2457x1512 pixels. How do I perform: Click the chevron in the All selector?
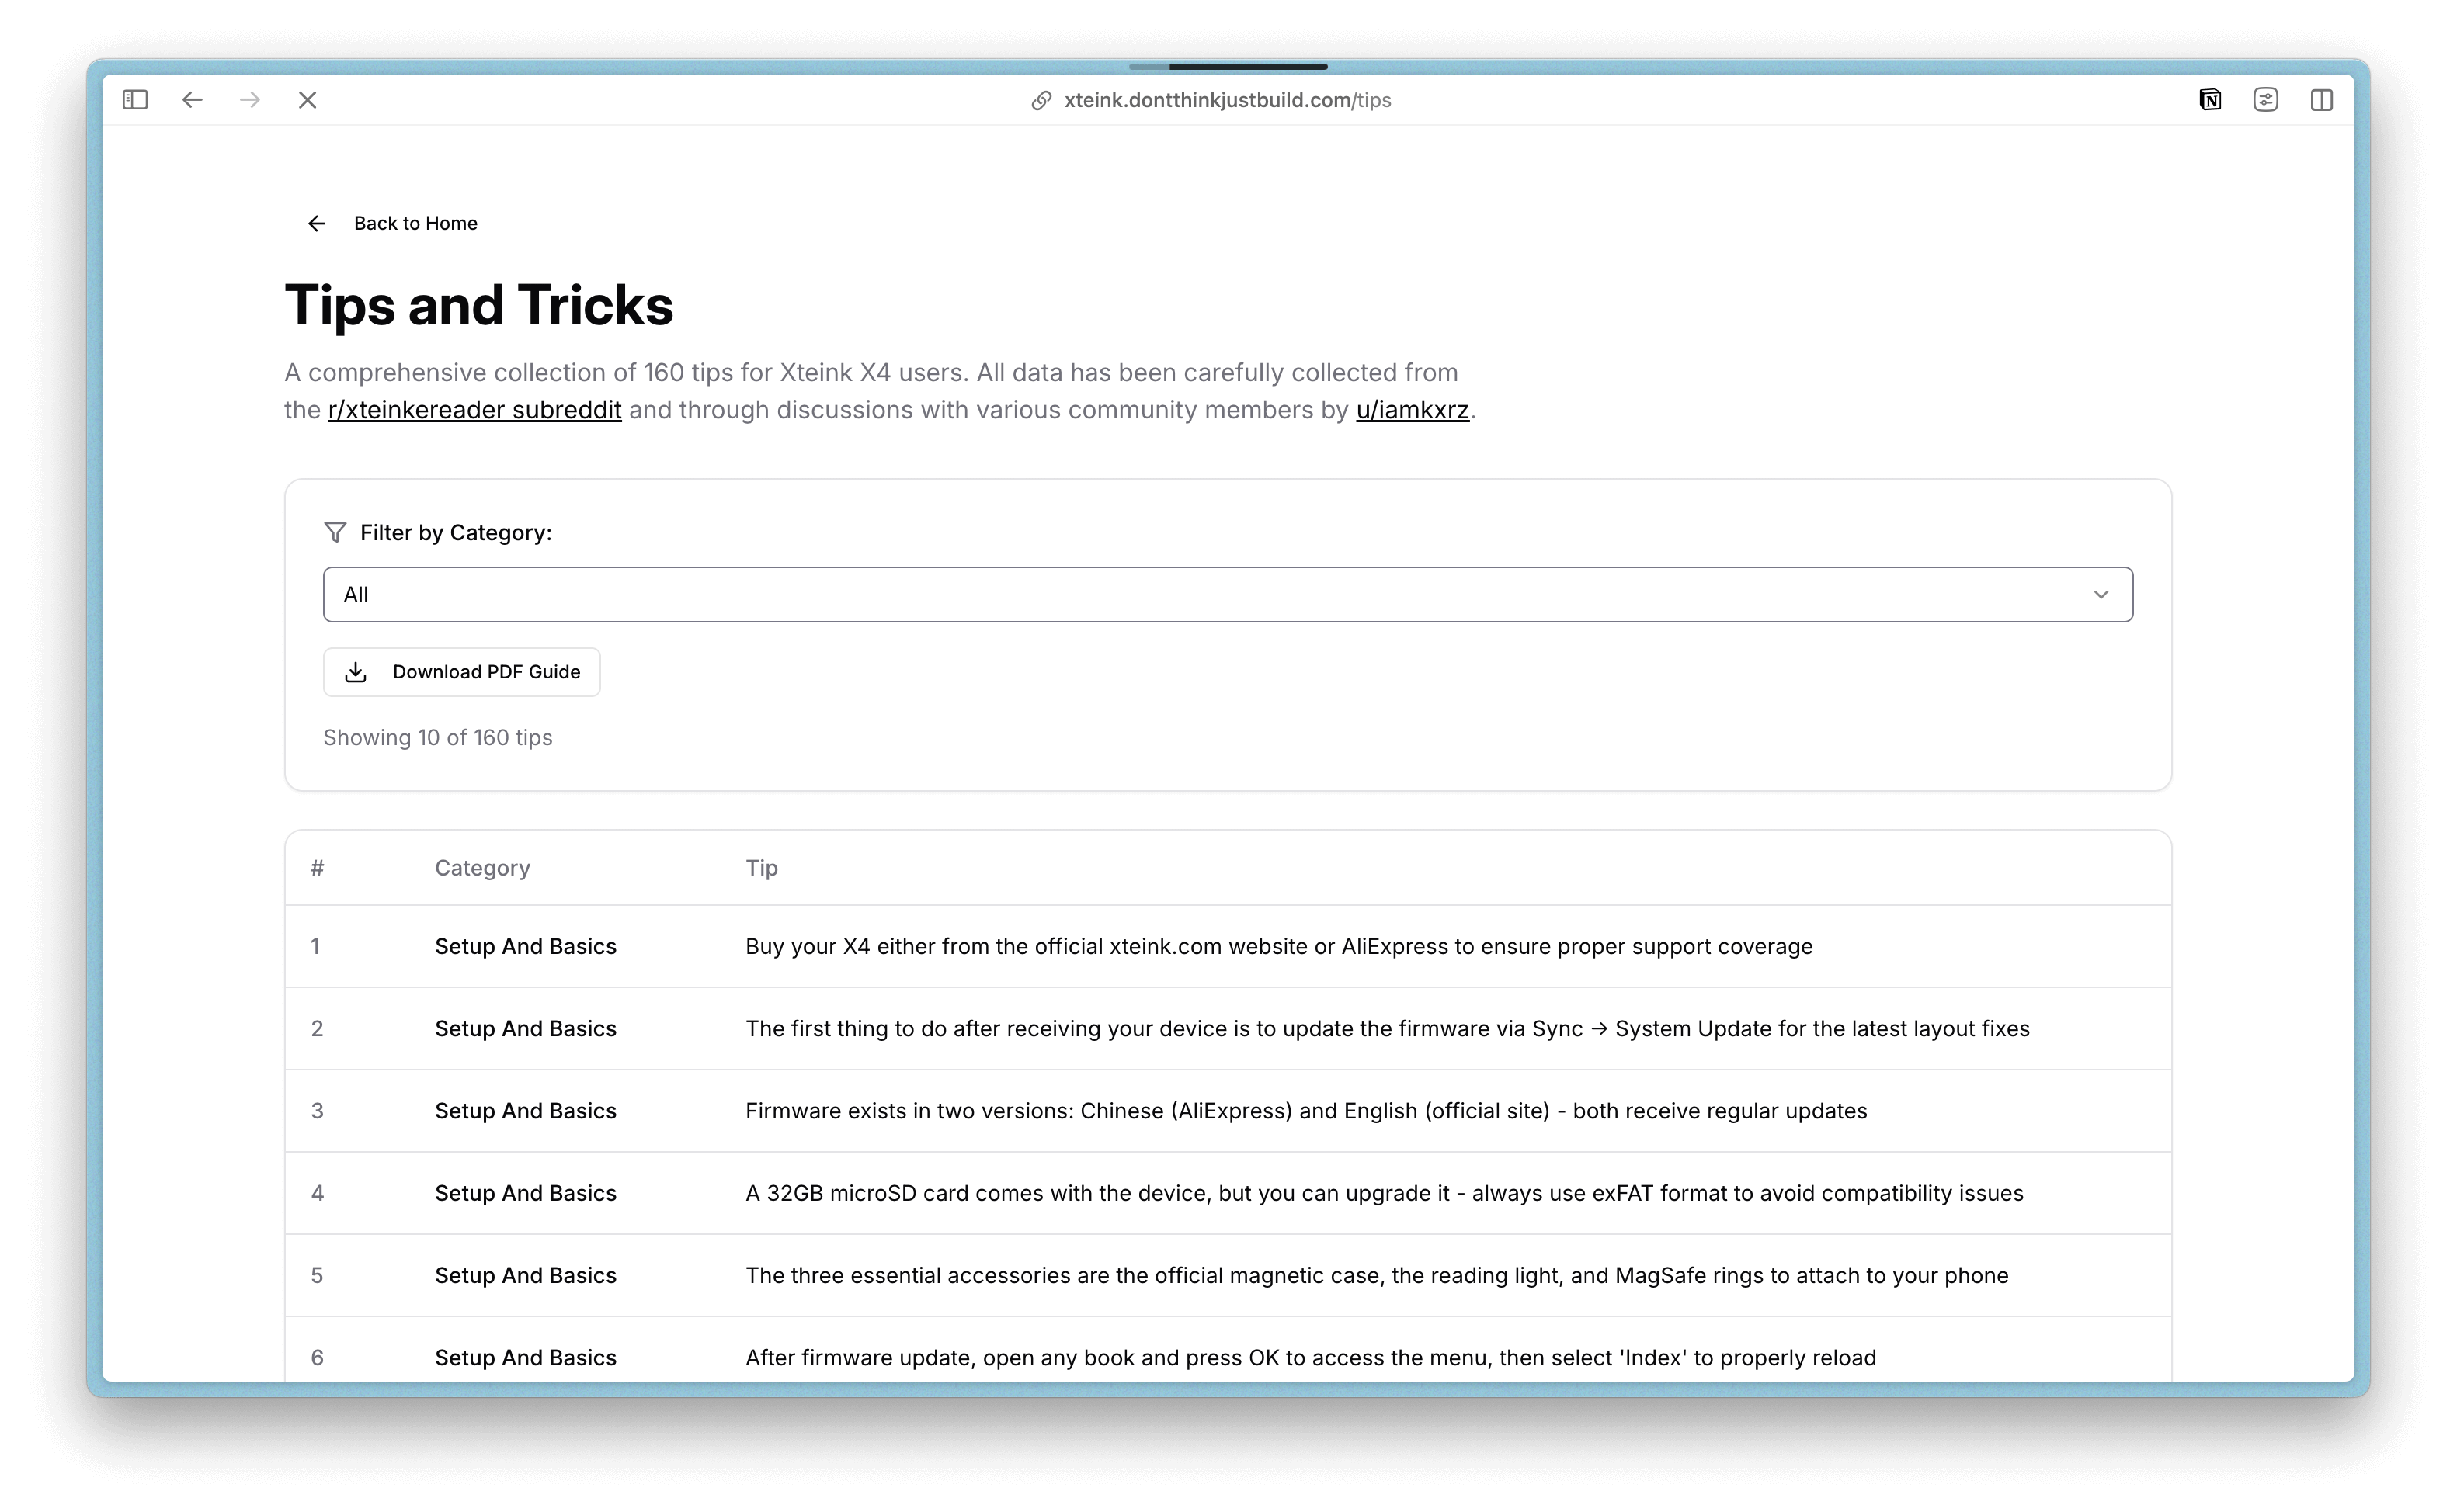click(2101, 595)
